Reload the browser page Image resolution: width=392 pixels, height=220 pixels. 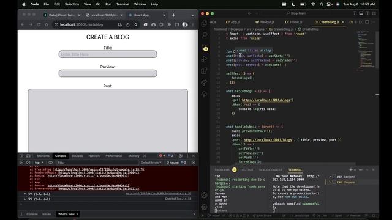(x=39, y=24)
